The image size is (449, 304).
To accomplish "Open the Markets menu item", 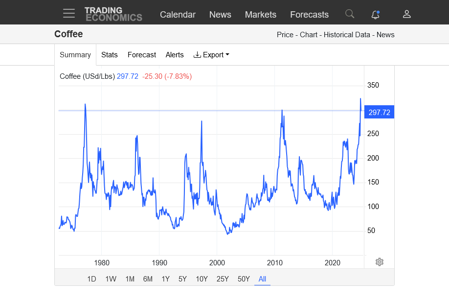I will pos(260,15).
